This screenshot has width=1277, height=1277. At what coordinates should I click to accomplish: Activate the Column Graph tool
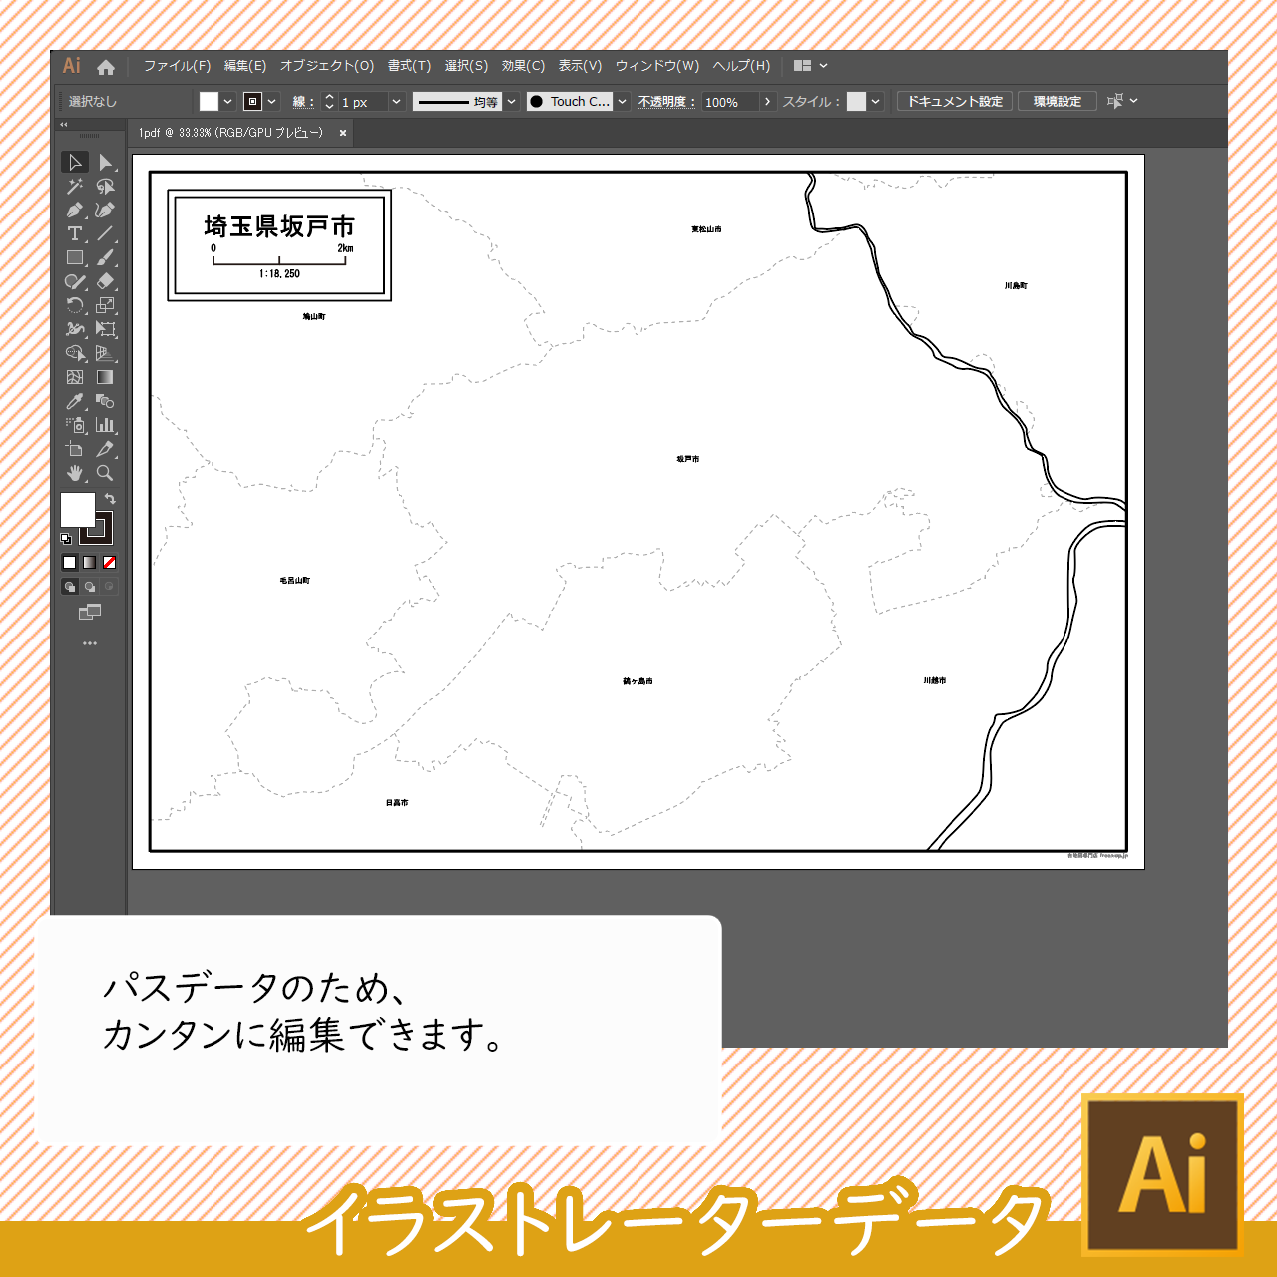click(x=105, y=425)
